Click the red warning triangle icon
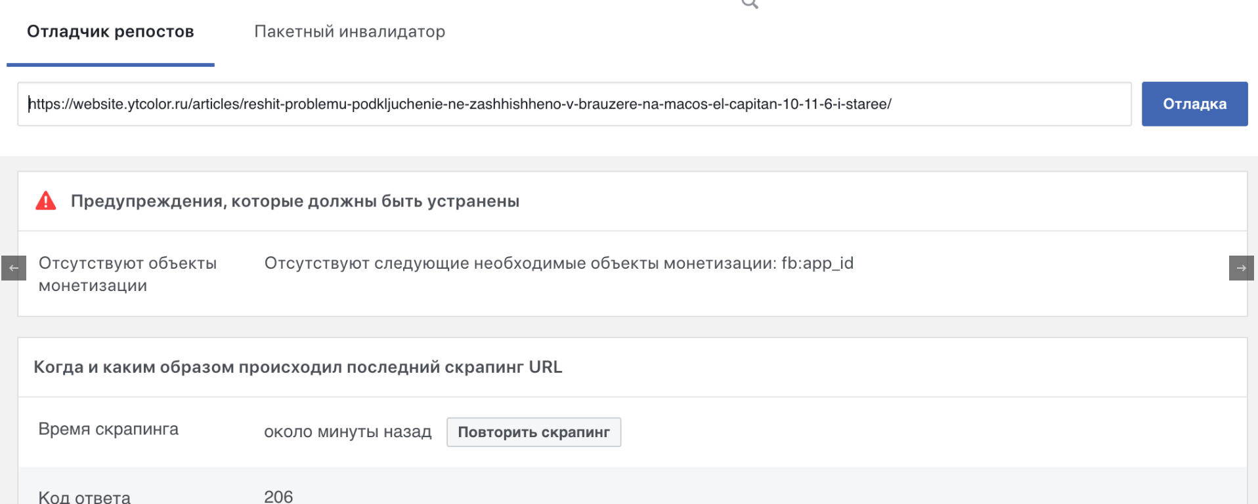Image resolution: width=1258 pixels, height=504 pixels. [46, 201]
